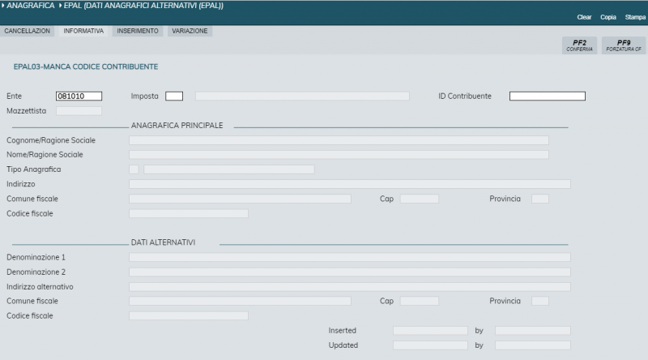648x360 pixels.
Task: Click the Codice fiscale field under Anagrafica Principale
Action: pyautogui.click(x=188, y=214)
